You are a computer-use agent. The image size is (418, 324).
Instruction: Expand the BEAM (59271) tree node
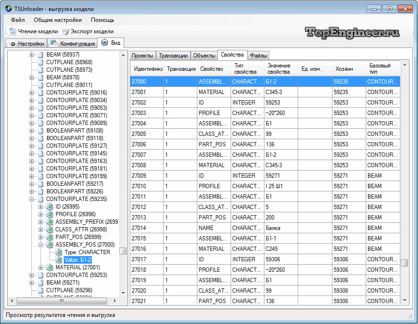(32, 283)
